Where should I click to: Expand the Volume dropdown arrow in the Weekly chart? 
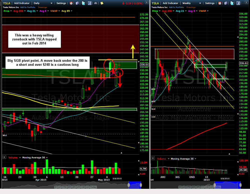[x=169, y=159]
